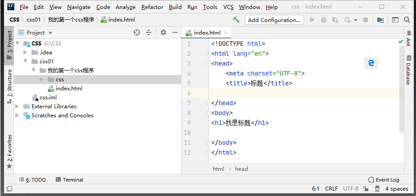Expand Scratches and Consoles node
416x196 pixels.
click(x=17, y=115)
